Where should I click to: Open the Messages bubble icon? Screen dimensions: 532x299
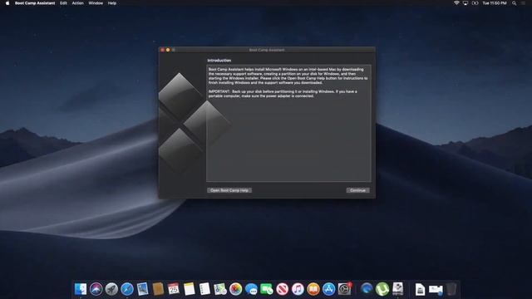point(251,289)
